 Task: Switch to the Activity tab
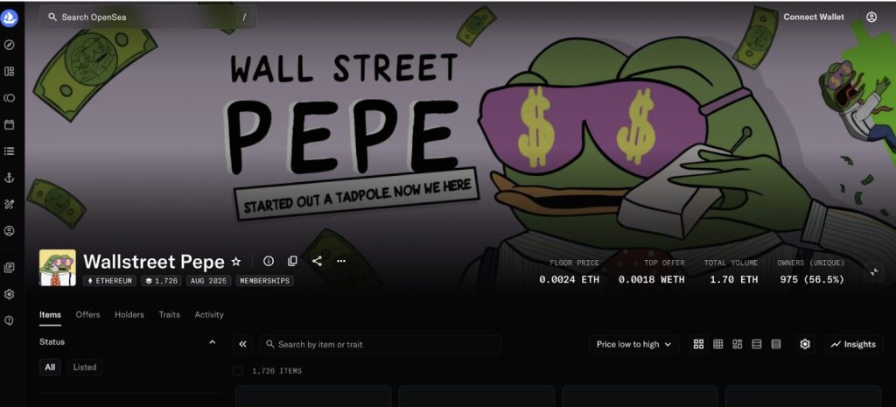coord(209,314)
